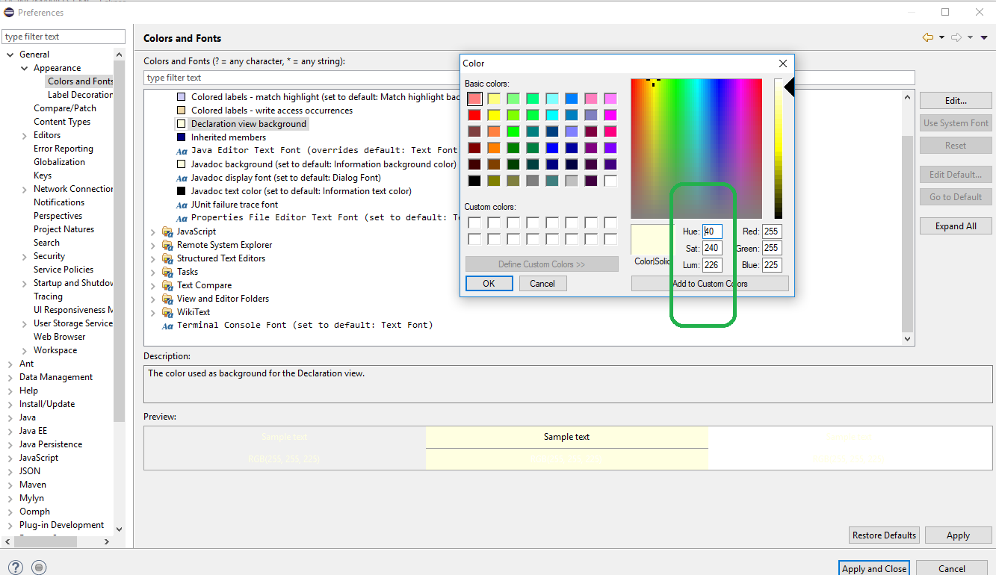Open Label Decorations preference page

point(80,95)
